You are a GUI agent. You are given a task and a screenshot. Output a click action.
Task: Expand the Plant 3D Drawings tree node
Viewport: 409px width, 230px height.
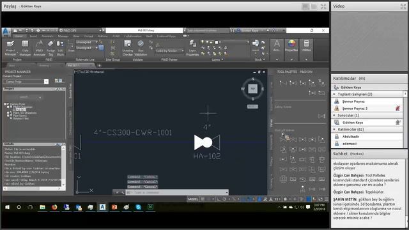coord(8,112)
